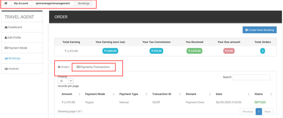This screenshot has height=118, width=283.
Task: Click the green ₹ 2,475.00 received badge
Action: pyautogui.click(x=194, y=51)
